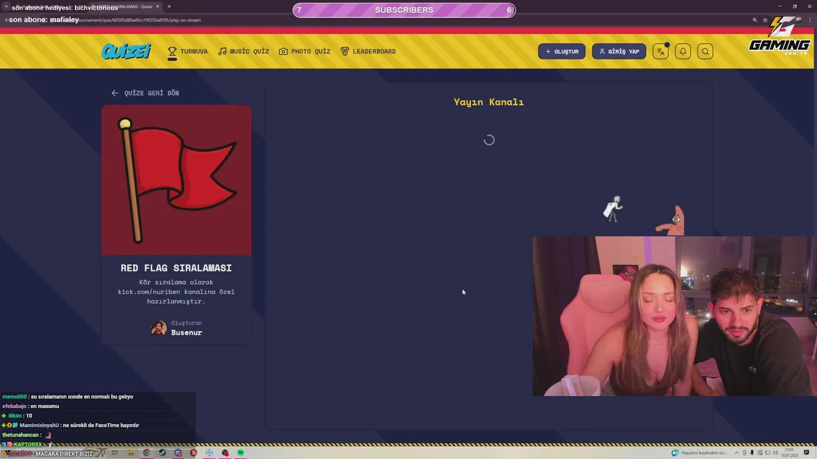817x459 pixels.
Task: Click the medal icon beside Leaderboard
Action: tap(345, 52)
